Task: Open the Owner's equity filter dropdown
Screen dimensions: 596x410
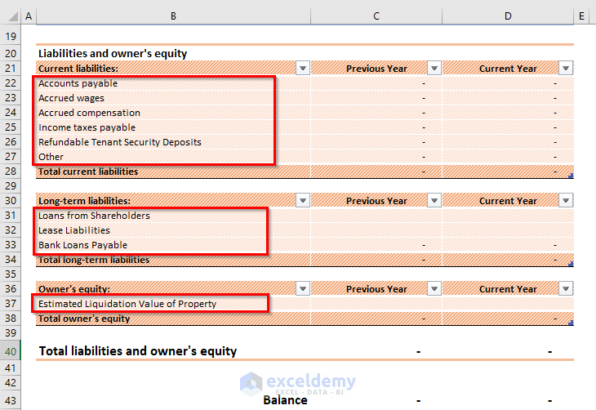Action: point(303,288)
